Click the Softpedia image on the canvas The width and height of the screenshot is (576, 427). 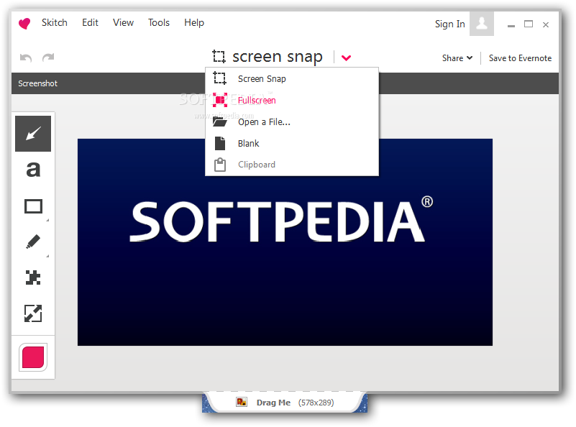pyautogui.click(x=285, y=242)
